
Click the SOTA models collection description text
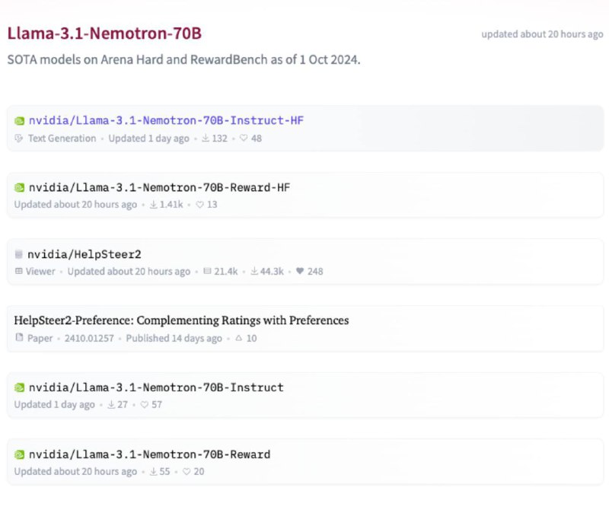click(x=183, y=60)
